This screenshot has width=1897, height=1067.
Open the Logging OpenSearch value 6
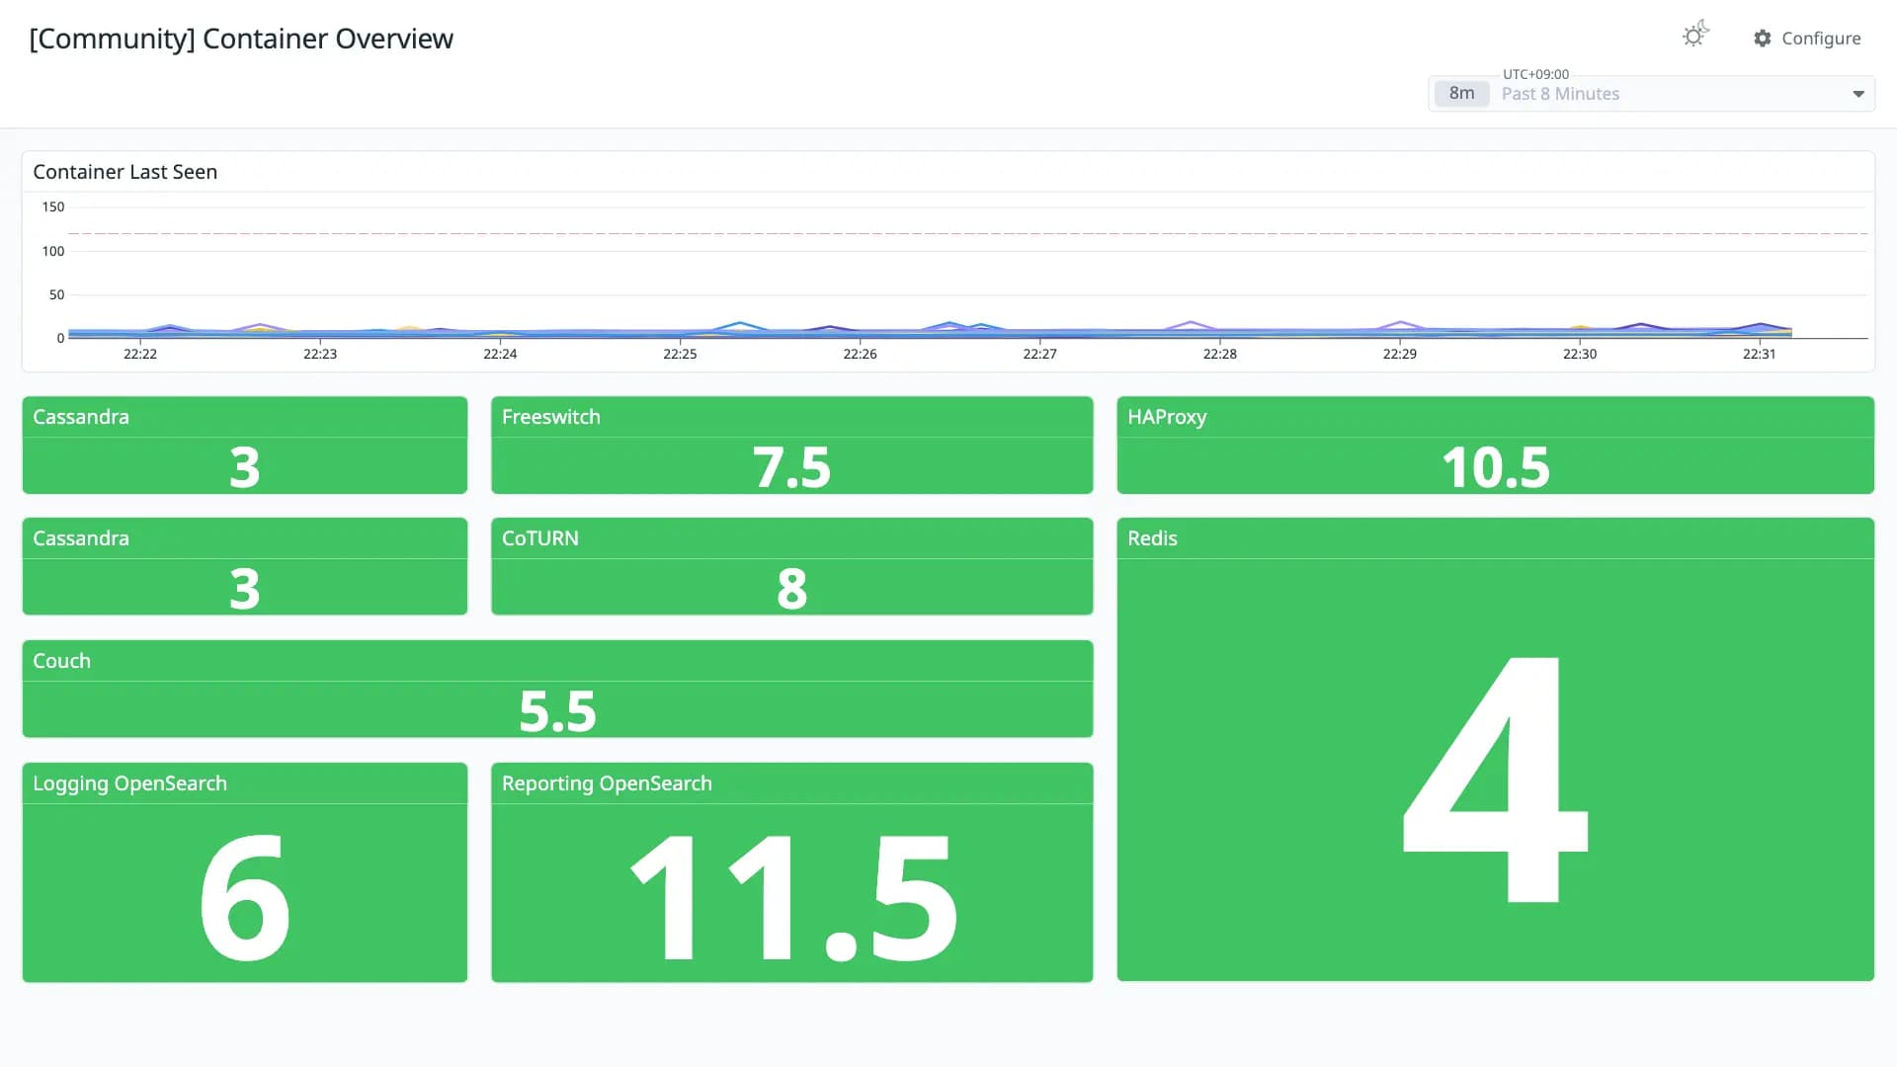(244, 897)
